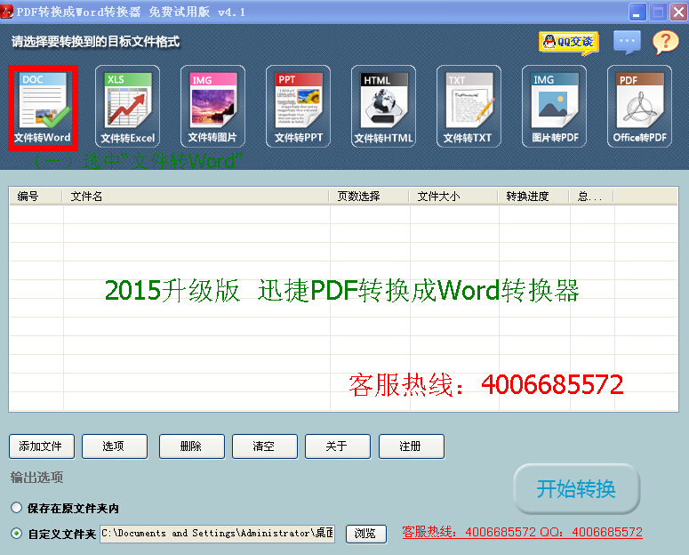The width and height of the screenshot is (689, 555).
Task: Click the 注册 register button
Action: click(412, 446)
